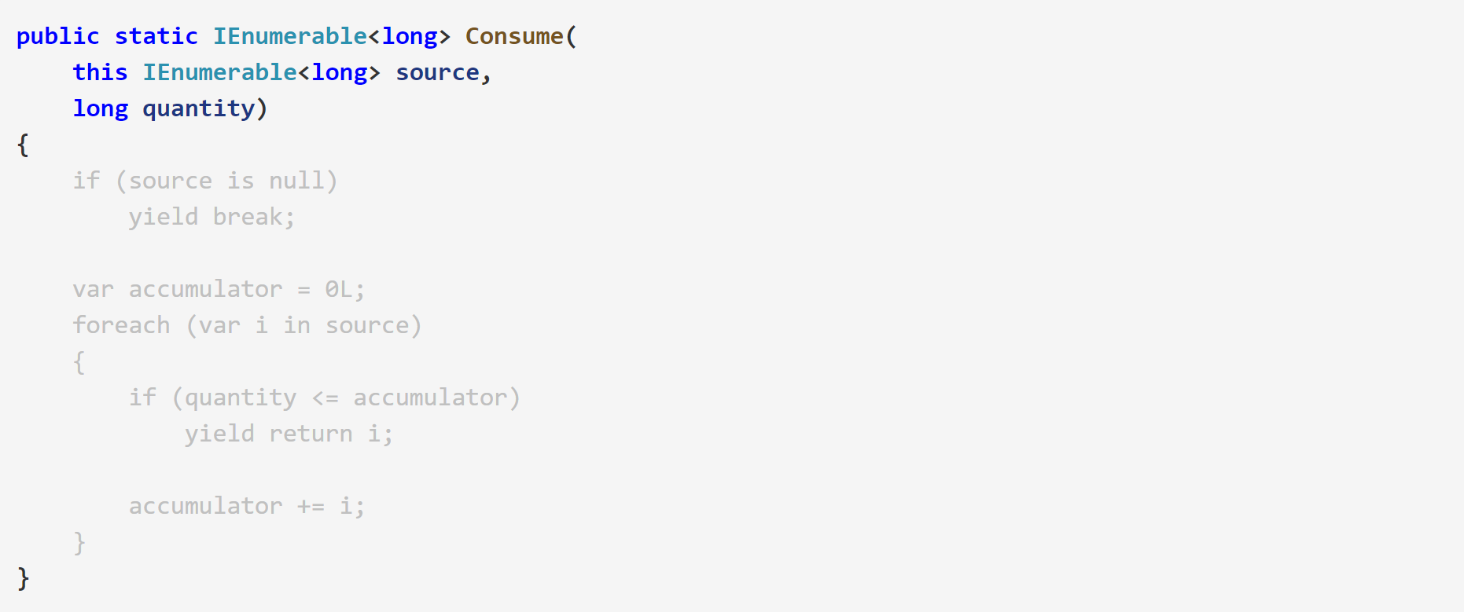
Task: Click "IEnumerable" in the return type
Action: tap(290, 36)
